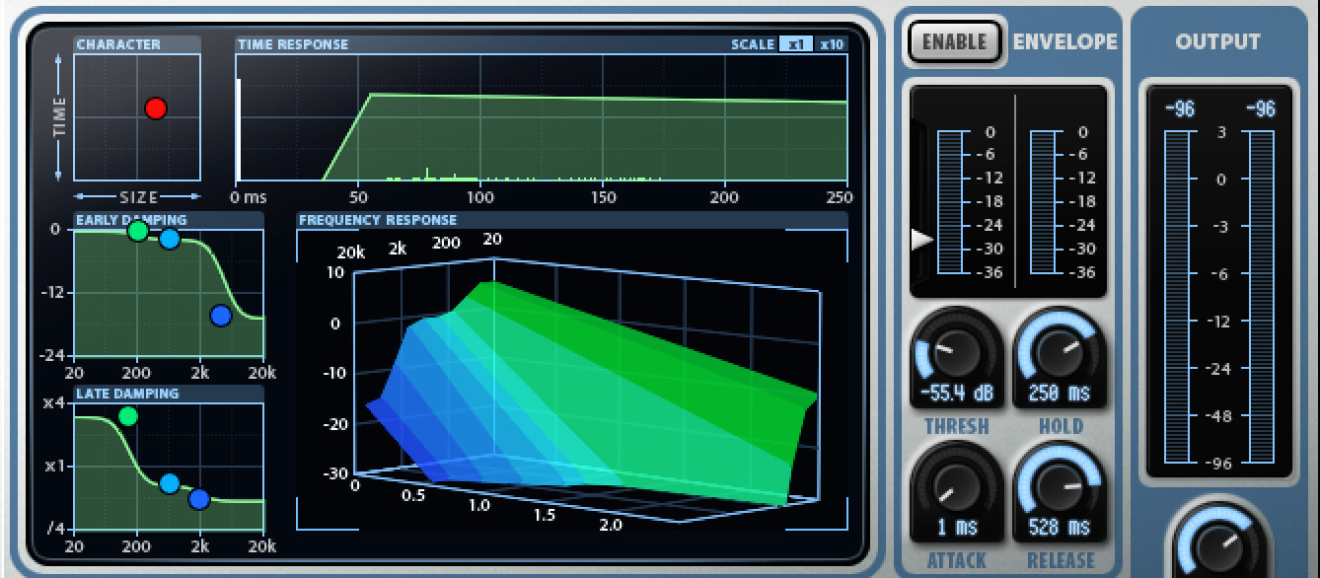The image size is (1320, 578).
Task: Select the green Early Damping node
Action: point(138,231)
